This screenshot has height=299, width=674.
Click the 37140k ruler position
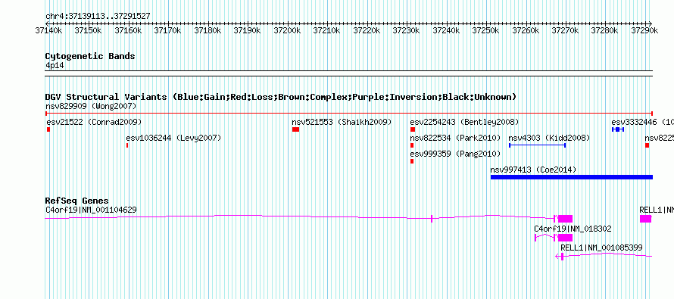48,30
